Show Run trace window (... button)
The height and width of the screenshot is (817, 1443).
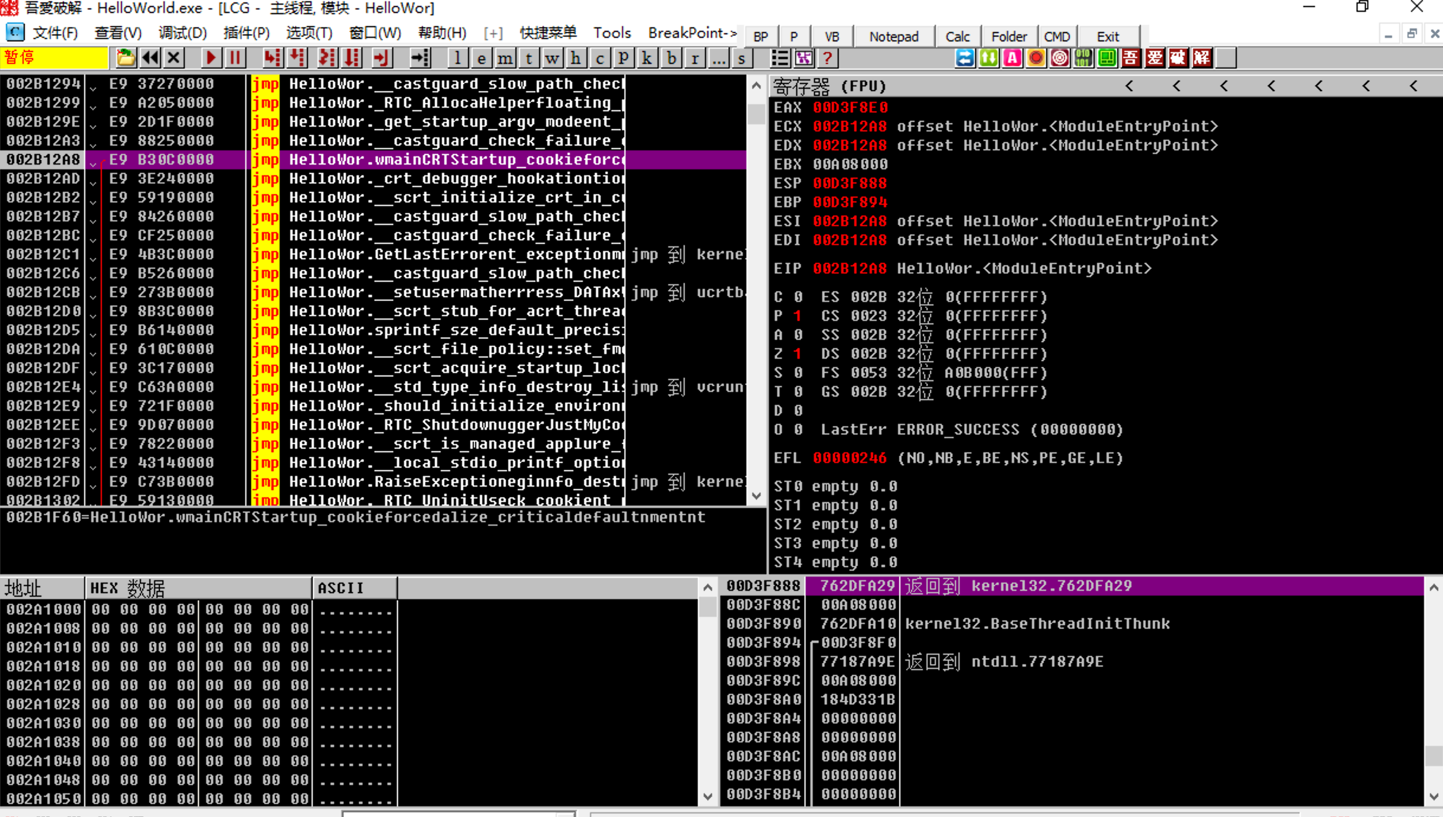(x=718, y=58)
